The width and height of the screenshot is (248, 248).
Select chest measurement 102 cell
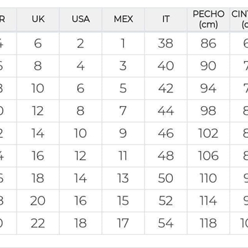208,133
